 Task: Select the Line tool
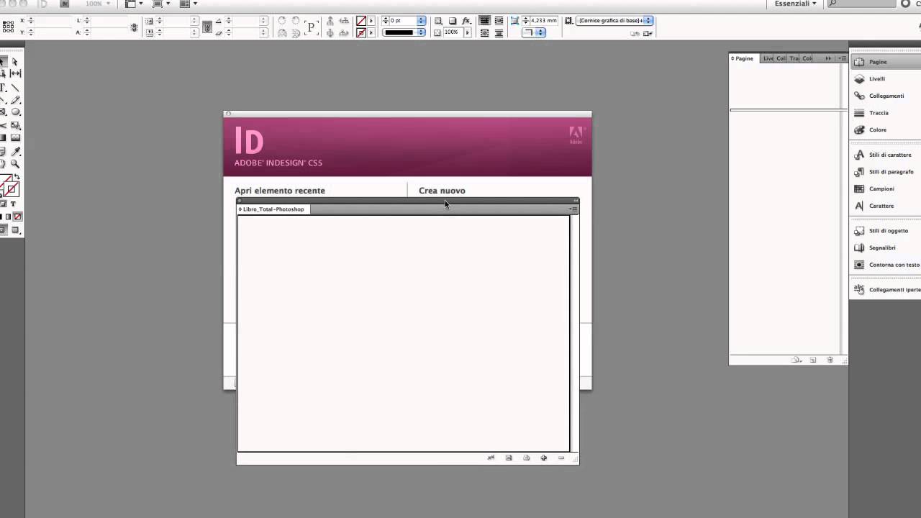(15, 88)
